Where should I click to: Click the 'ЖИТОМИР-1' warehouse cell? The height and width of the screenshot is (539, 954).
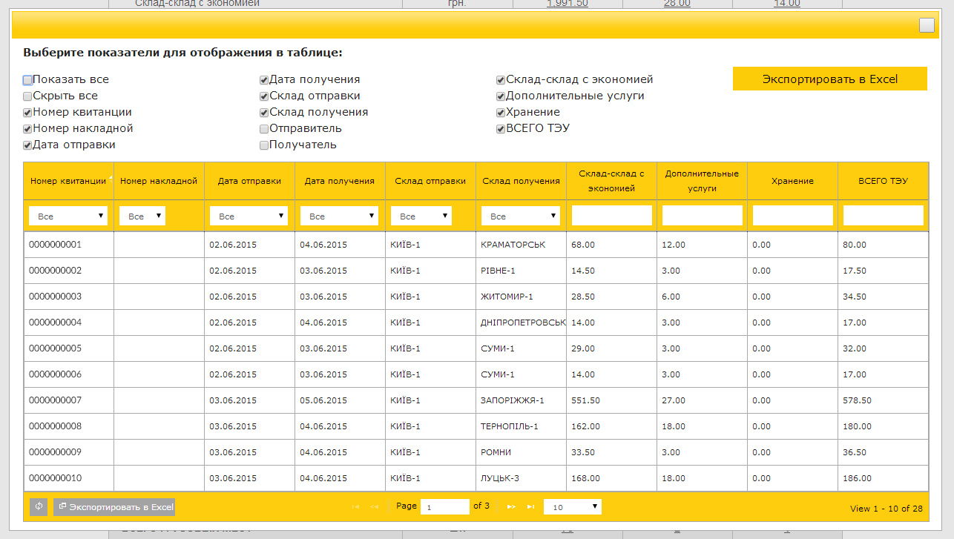521,297
